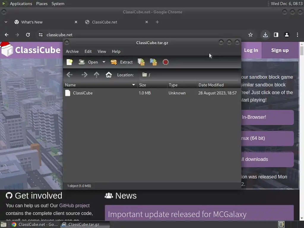Click the red Stop operation icon

coord(166,62)
